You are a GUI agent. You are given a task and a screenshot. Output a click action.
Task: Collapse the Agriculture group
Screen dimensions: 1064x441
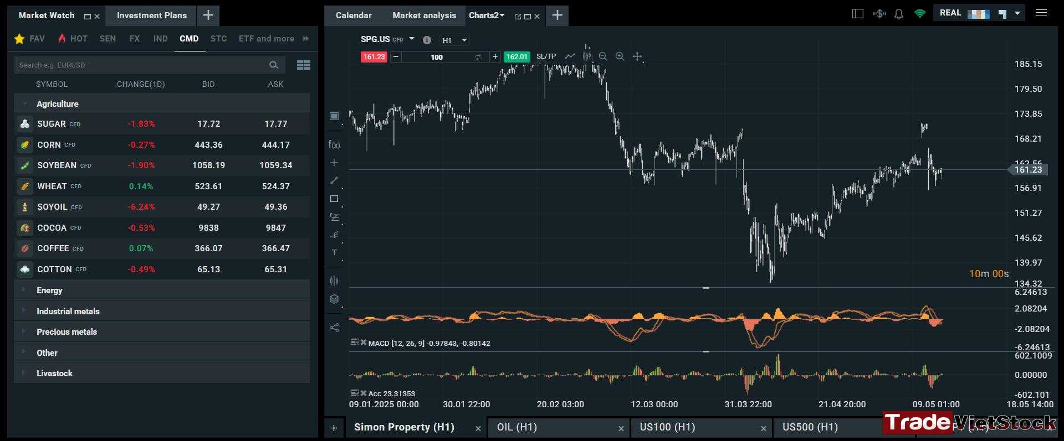point(162,103)
